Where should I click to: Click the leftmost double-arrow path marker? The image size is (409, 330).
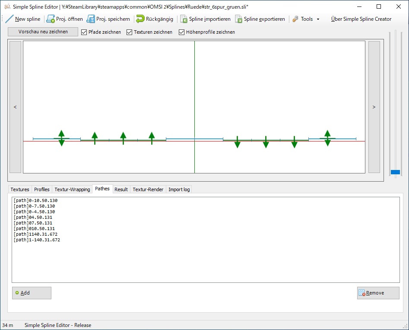(x=62, y=138)
